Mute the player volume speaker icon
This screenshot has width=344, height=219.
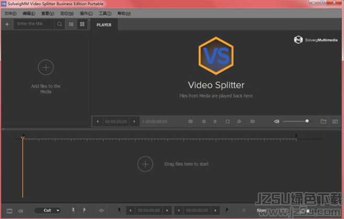click(276, 121)
